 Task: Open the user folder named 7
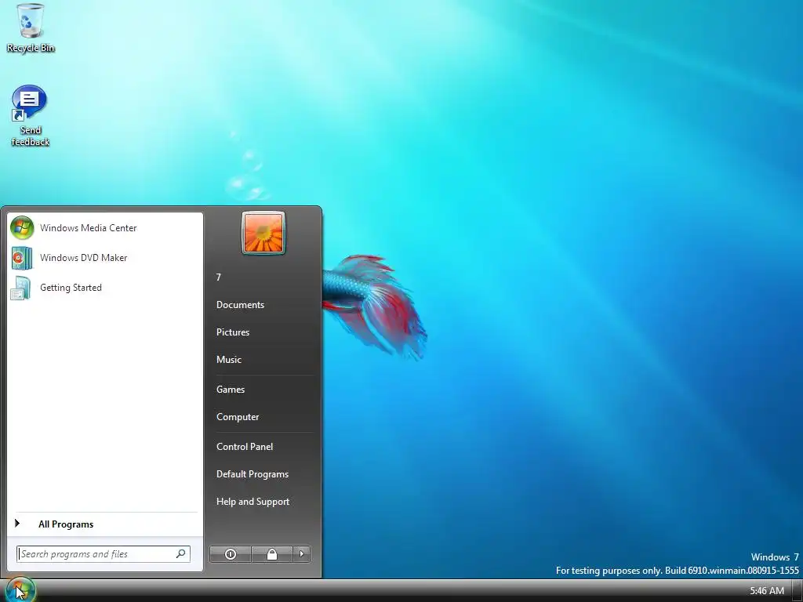263,277
